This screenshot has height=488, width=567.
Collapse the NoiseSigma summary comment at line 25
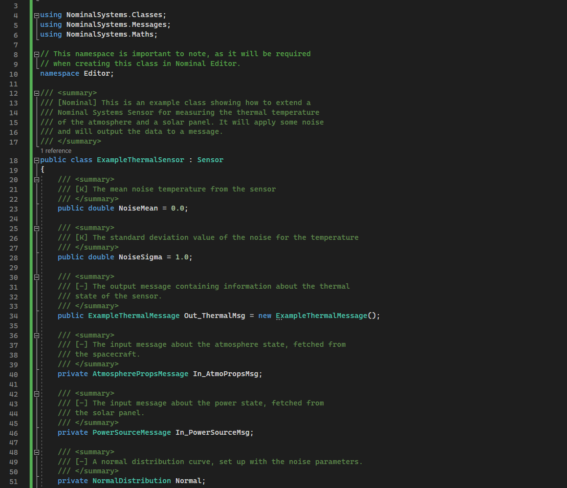(37, 229)
